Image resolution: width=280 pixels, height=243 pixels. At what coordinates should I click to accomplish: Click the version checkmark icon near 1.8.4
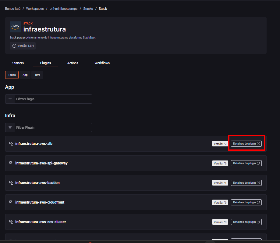(14, 46)
